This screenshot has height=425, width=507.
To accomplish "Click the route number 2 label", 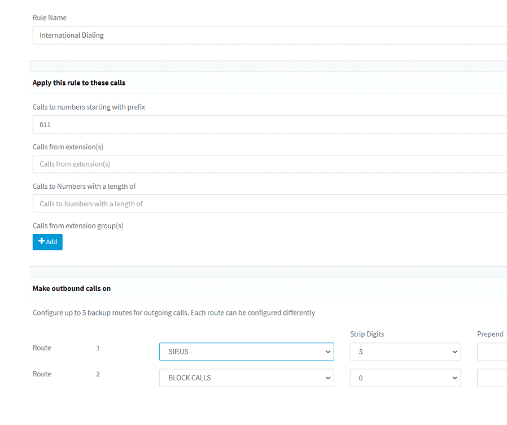I will pos(98,374).
